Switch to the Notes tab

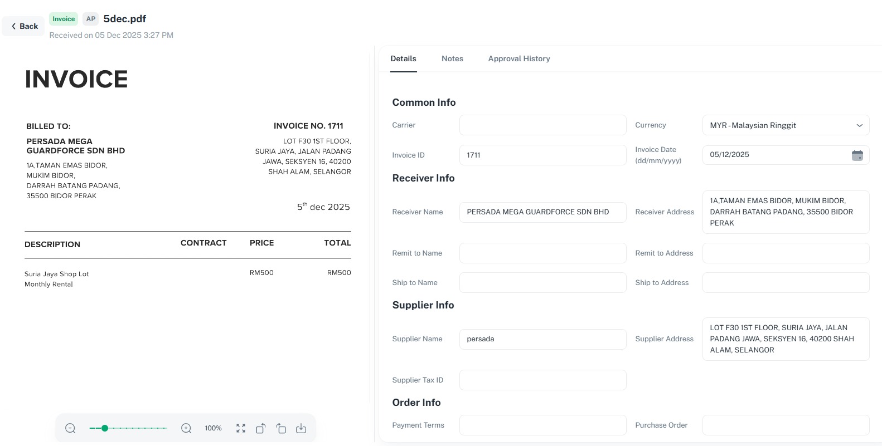click(452, 58)
